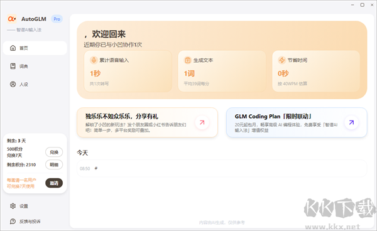Open the 首页 home tab
The width and height of the screenshot is (377, 231).
35,48
